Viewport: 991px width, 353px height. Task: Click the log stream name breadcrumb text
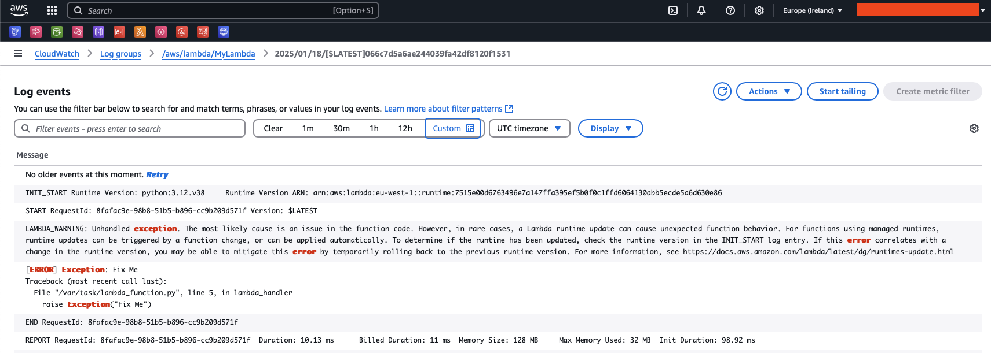click(x=393, y=54)
